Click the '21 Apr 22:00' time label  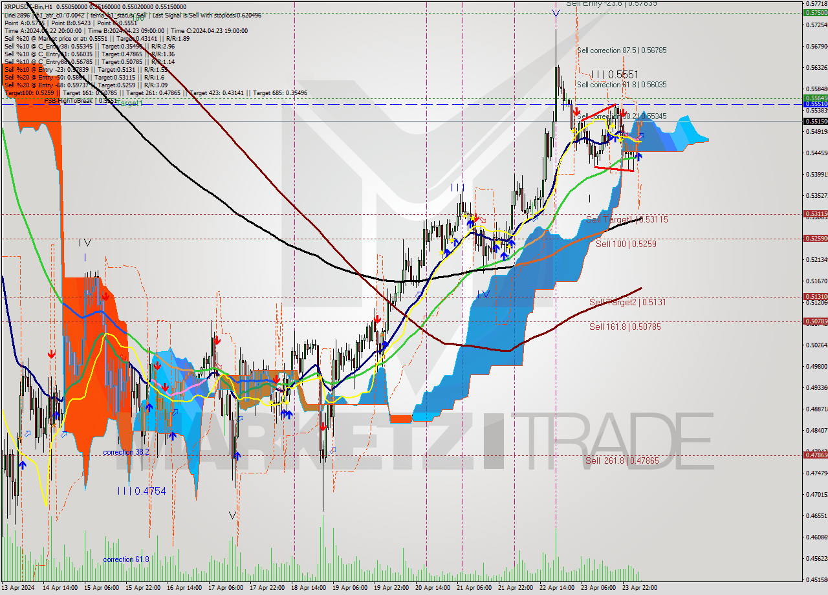[x=516, y=588]
